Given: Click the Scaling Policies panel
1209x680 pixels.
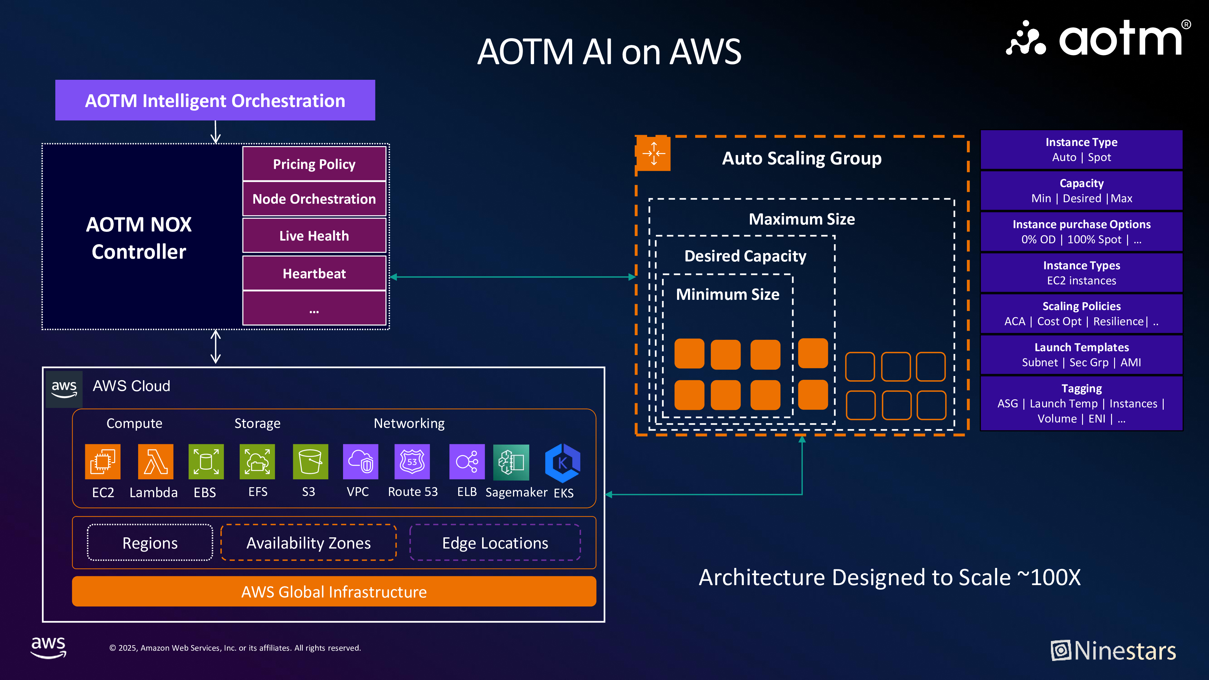Looking at the screenshot, I should coord(1081,314).
